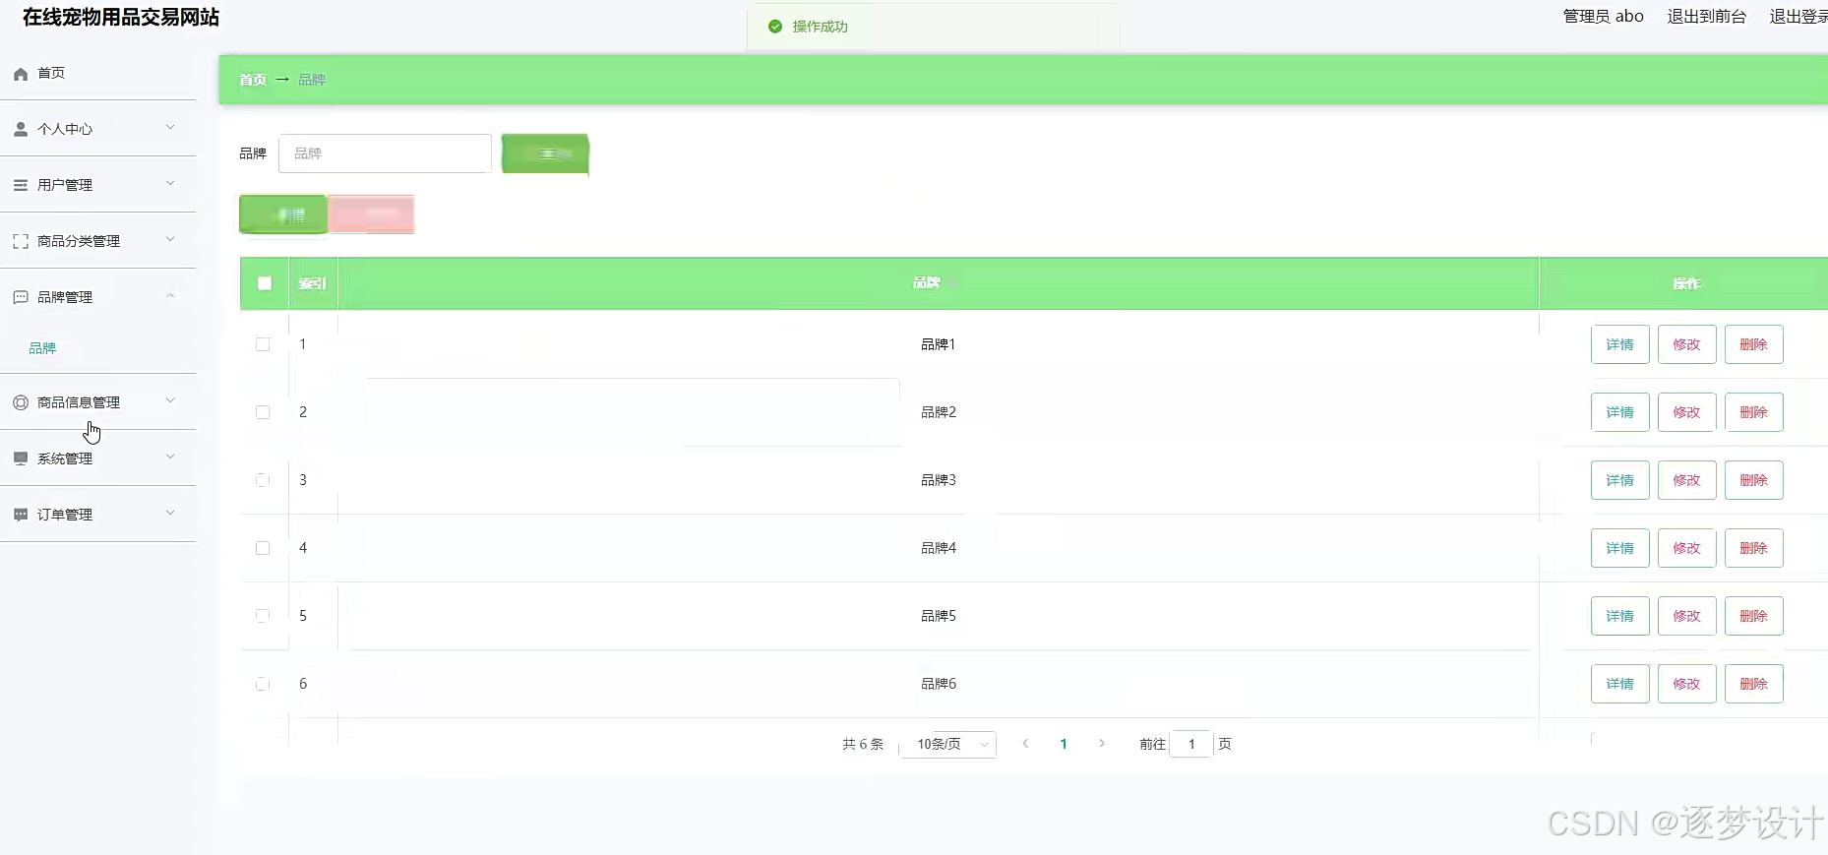Expand 订单管理 menu chevron

click(170, 513)
